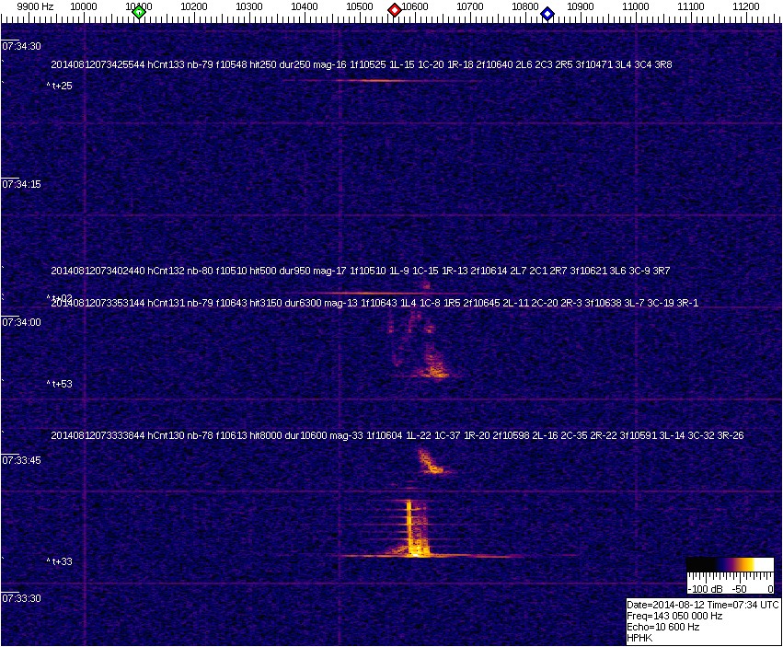This screenshot has width=783, height=647.
Task: Click the HPHK station label
Action: click(x=639, y=638)
